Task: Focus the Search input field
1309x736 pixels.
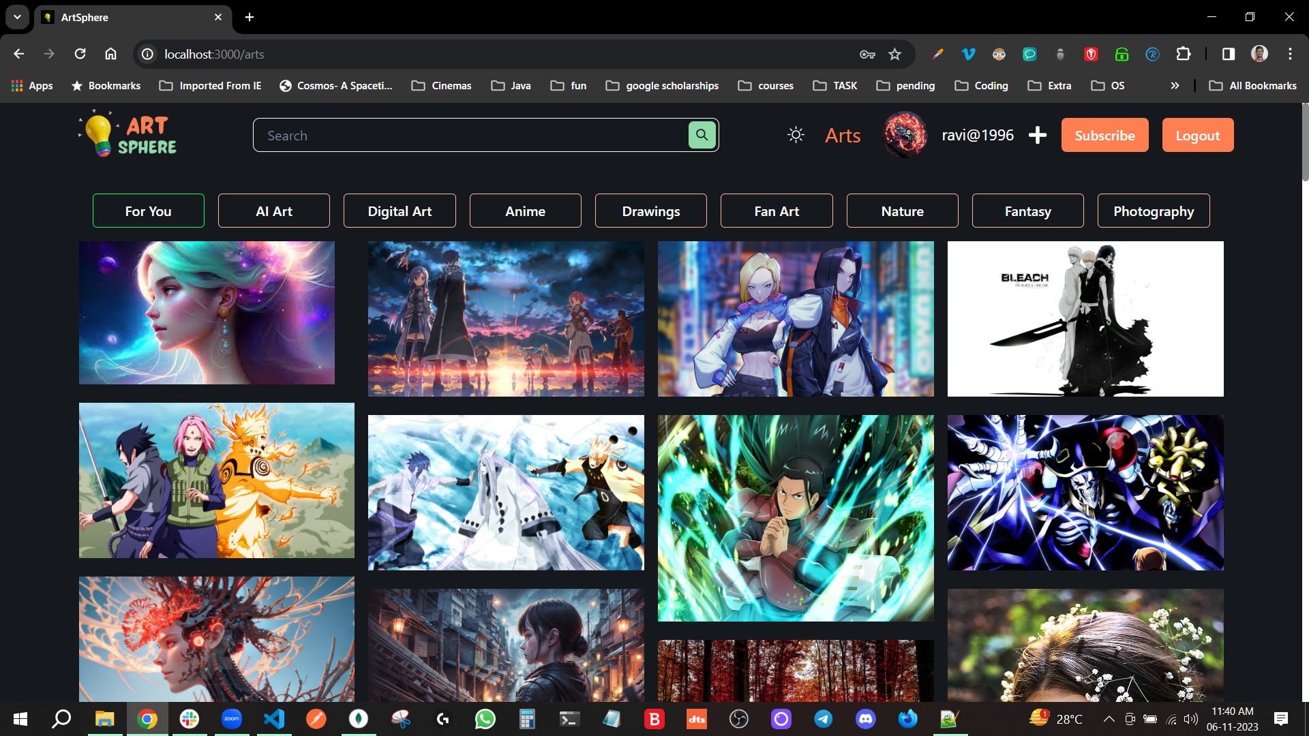Action: [470, 135]
